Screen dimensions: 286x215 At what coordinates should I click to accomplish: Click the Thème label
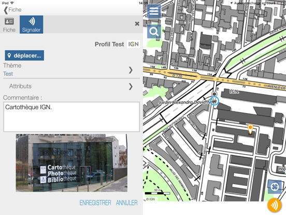12,65
